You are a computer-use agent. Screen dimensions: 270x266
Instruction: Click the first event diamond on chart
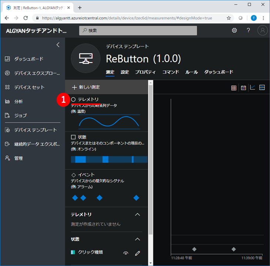click(194, 249)
